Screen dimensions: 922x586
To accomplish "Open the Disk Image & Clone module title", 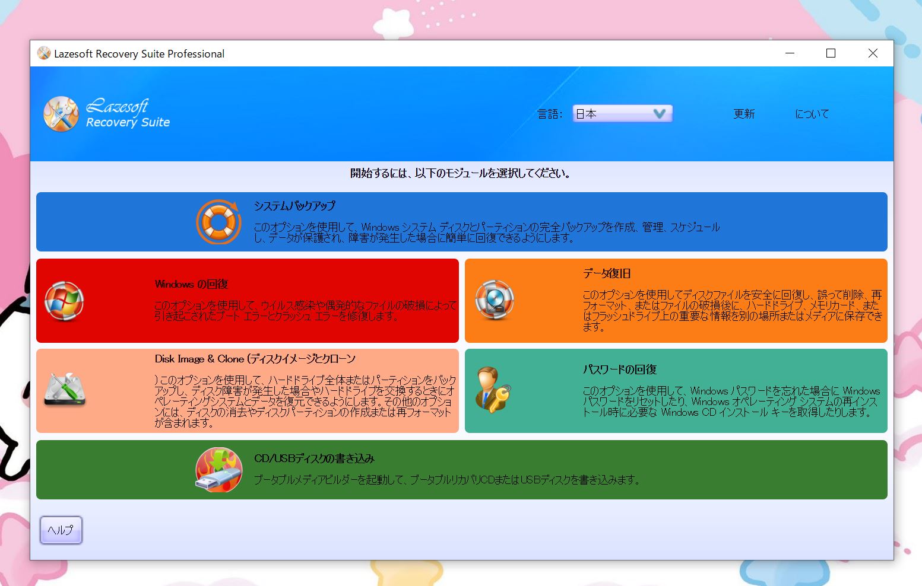I will (x=255, y=359).
